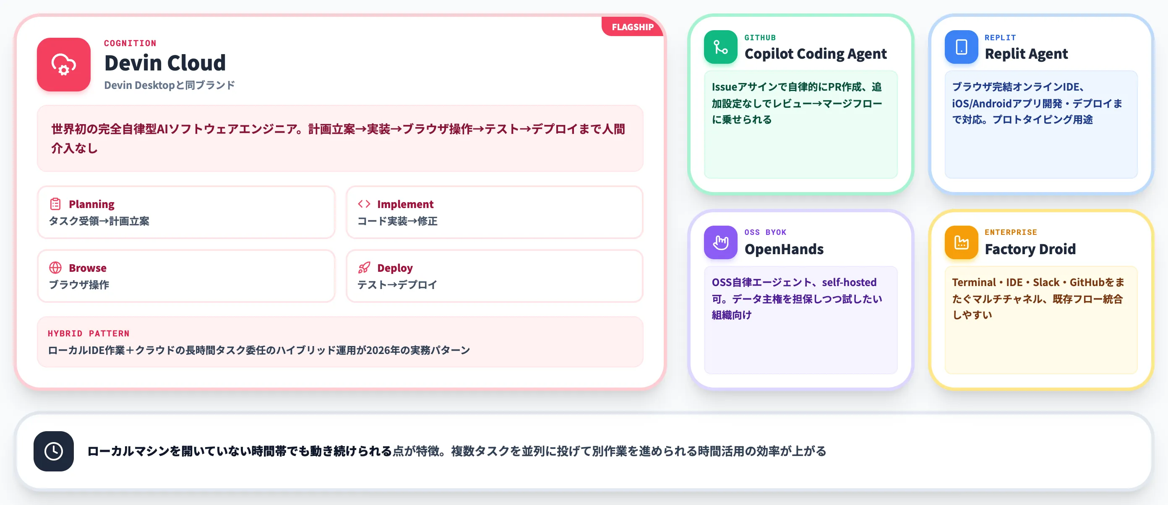Click the '世界初の完全自律型AI' description box
Viewport: 1168px width, 505px height.
tap(340, 138)
